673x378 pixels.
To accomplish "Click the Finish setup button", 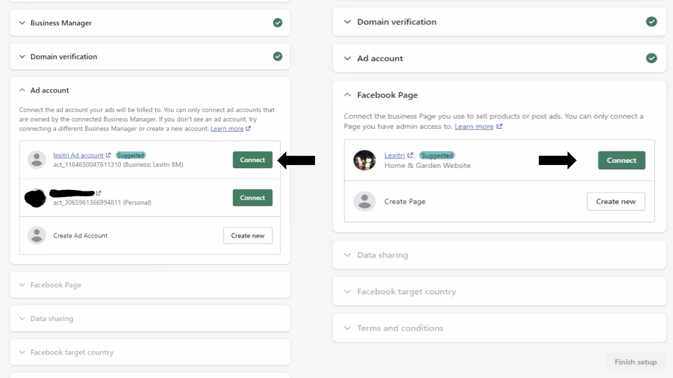I will [x=636, y=362].
